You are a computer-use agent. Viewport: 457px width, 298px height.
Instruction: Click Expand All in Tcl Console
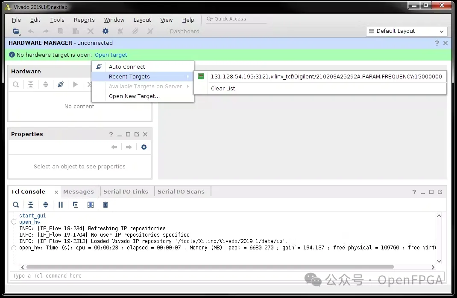(45, 205)
